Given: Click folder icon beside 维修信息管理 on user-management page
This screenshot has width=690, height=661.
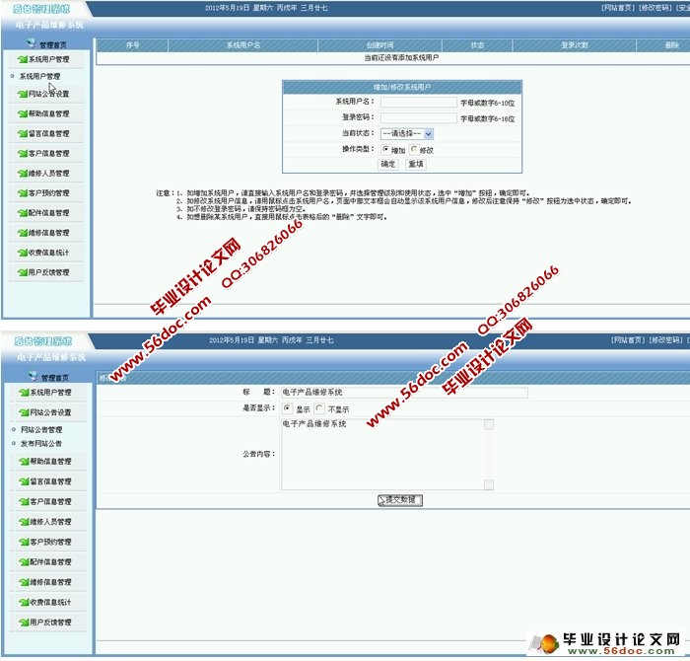Looking at the screenshot, I should click(23, 233).
